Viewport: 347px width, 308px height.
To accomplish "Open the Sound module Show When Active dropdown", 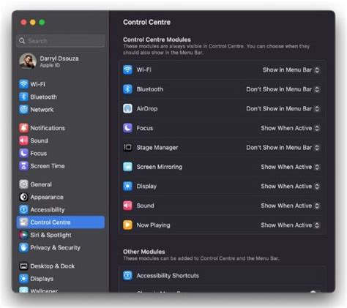I will click(290, 206).
